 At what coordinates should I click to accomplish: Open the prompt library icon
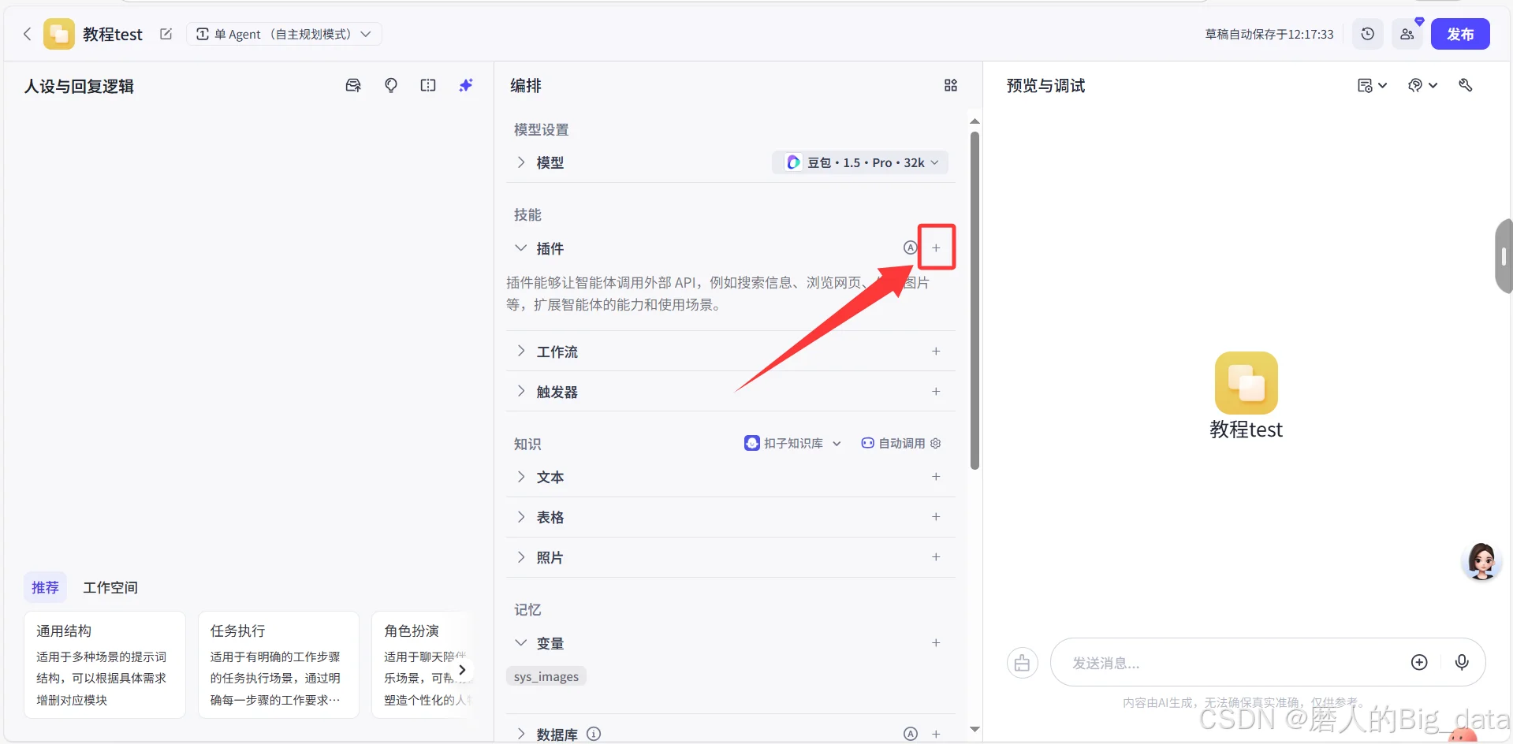click(353, 85)
